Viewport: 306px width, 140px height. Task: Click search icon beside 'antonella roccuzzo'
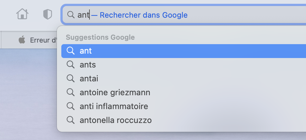(70, 120)
